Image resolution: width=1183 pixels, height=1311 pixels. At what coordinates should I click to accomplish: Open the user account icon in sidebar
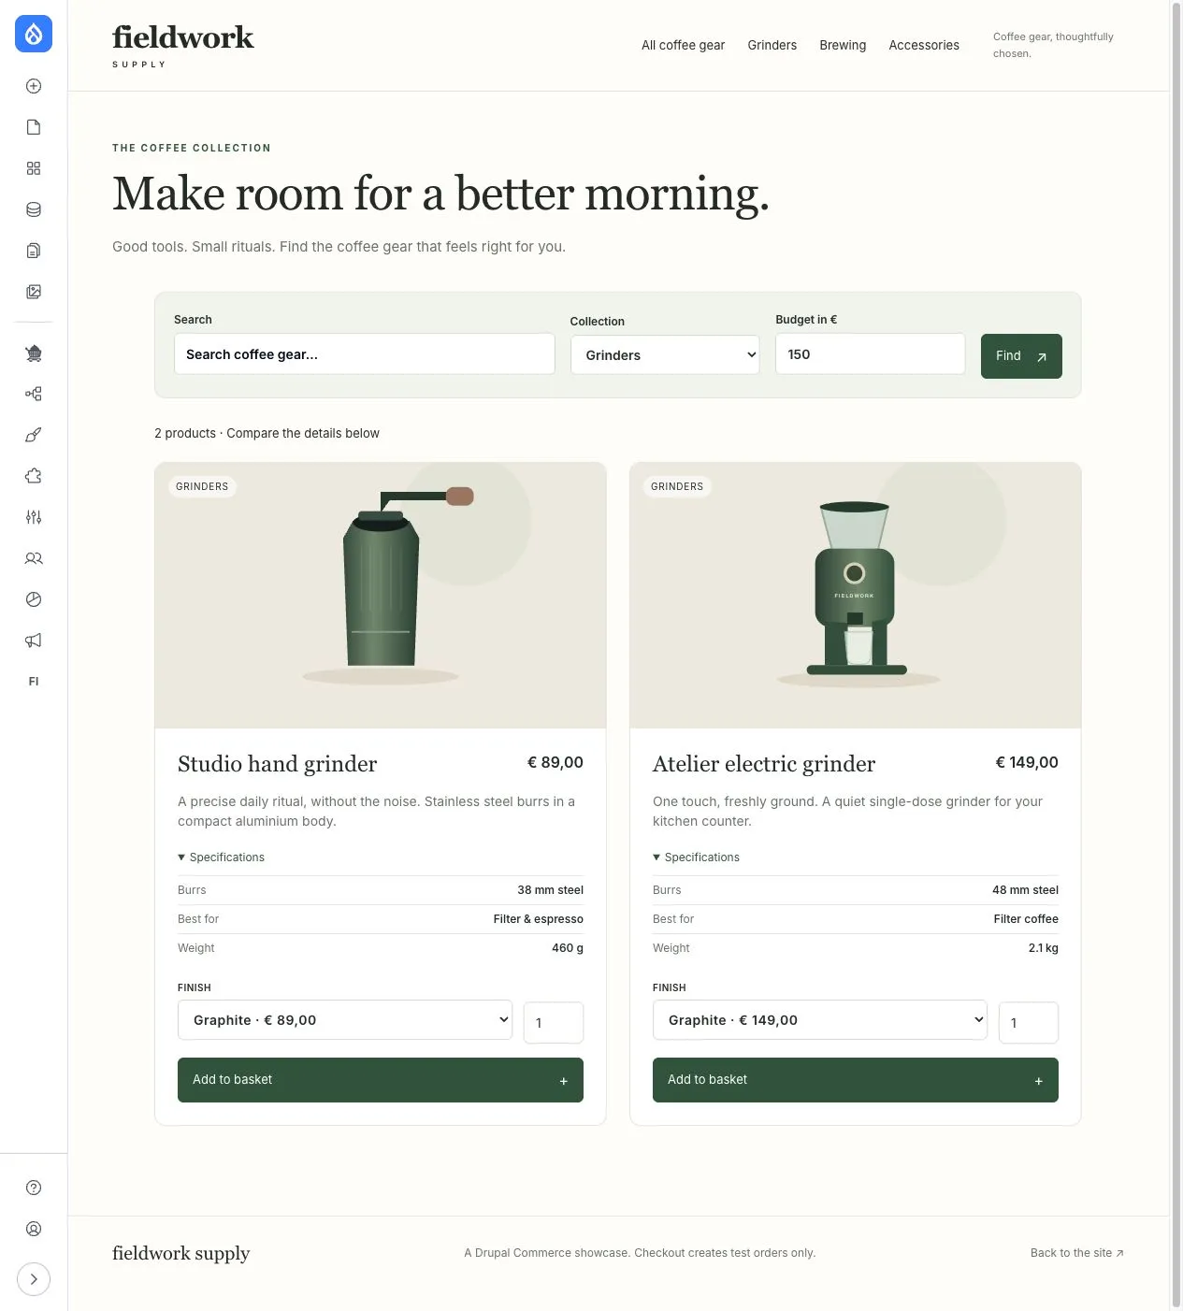coord(34,1229)
